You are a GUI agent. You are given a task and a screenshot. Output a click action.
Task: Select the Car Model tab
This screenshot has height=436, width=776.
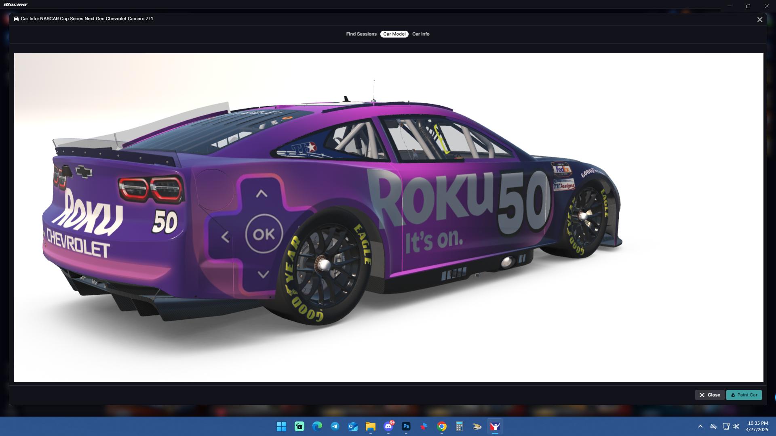click(394, 34)
